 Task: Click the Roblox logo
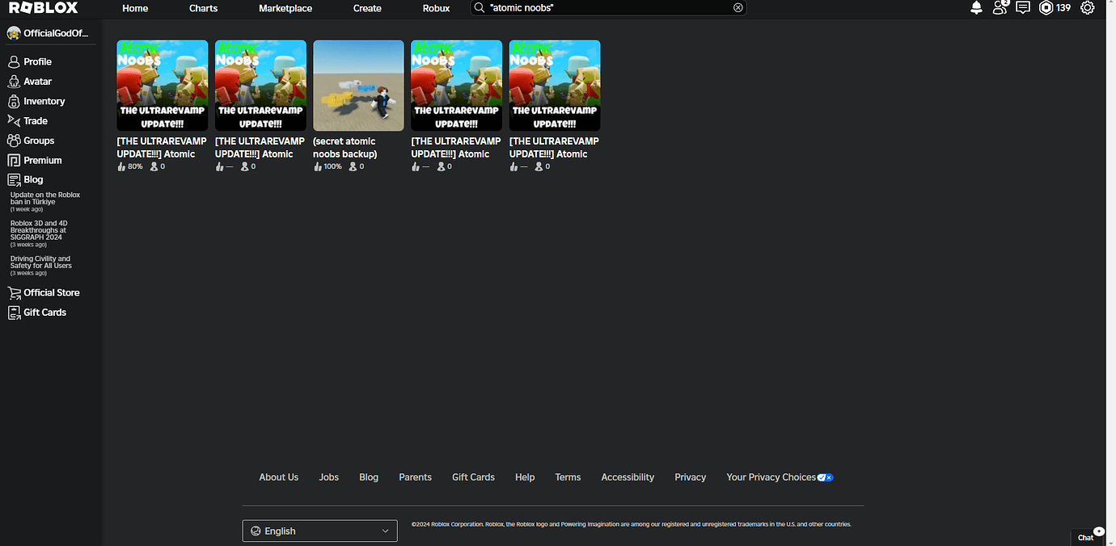click(x=42, y=8)
